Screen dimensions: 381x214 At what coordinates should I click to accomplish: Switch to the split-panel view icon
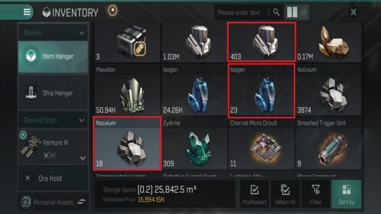tap(292, 12)
